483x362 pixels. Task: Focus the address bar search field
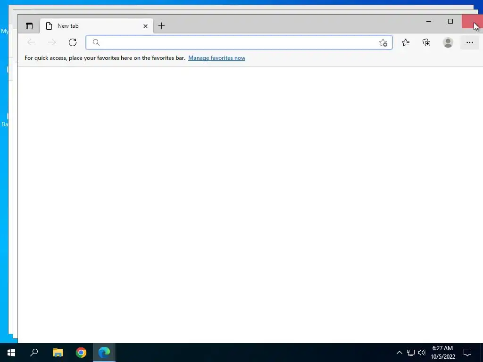(x=239, y=42)
